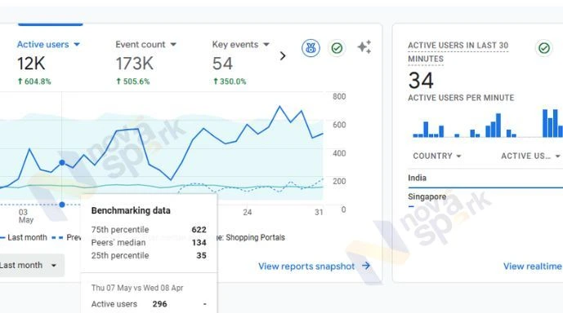Image resolution: width=563 pixels, height=313 pixels.
Task: Click the 350.0% increase indicator
Action: pos(230,82)
